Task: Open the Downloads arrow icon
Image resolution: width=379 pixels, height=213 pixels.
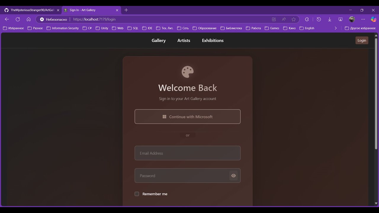Action: click(330, 19)
